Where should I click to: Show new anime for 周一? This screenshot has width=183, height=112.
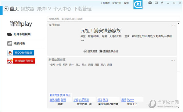click(x=71, y=65)
